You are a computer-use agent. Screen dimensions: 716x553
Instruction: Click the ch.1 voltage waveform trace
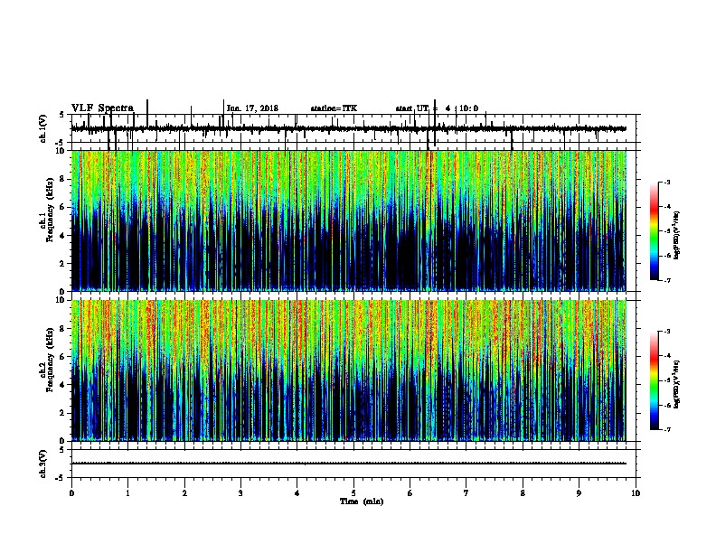349,128
